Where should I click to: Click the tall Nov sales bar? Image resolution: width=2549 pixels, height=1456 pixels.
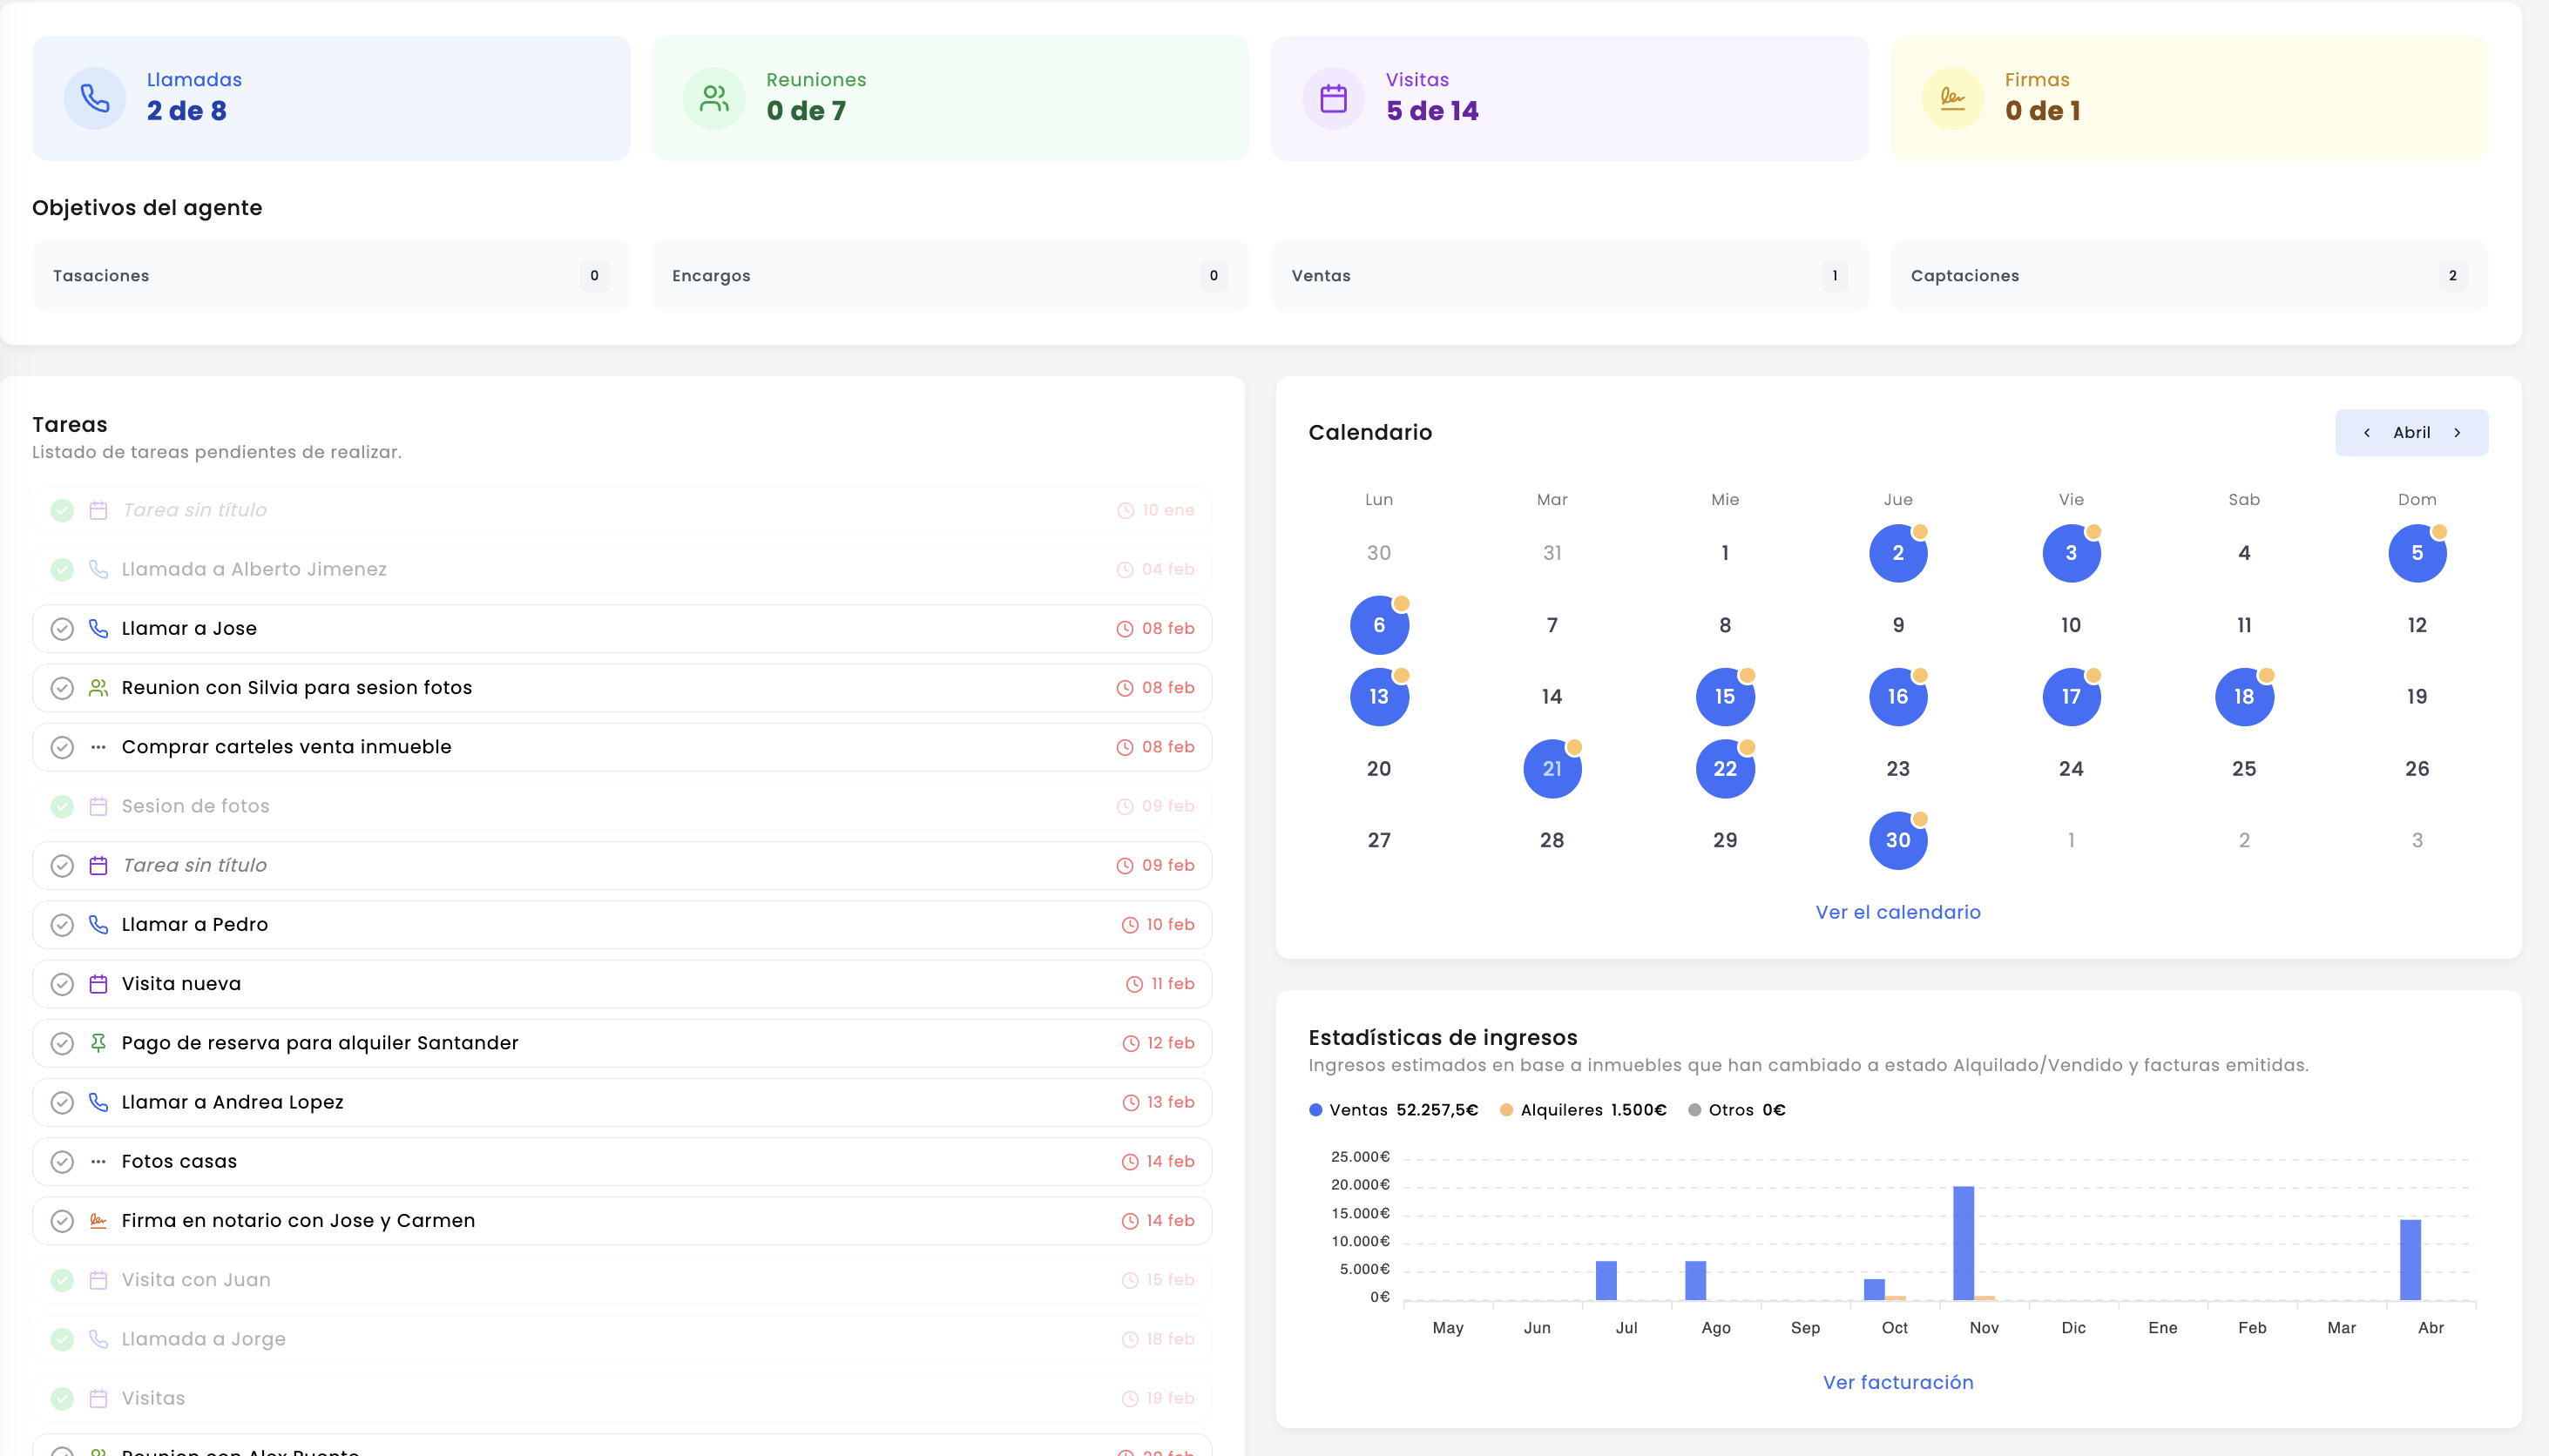coord(1963,1243)
